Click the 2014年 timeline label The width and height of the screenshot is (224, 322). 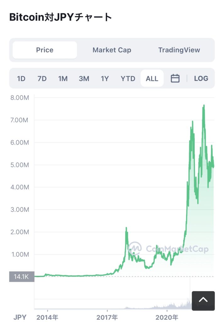tap(47, 317)
